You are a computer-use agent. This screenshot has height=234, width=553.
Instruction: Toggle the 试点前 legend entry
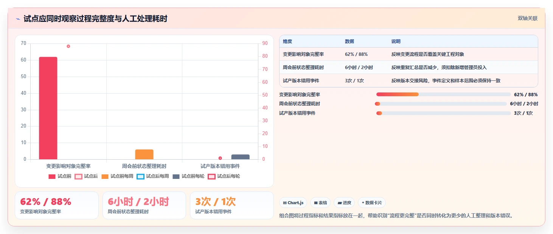[x=60, y=176]
